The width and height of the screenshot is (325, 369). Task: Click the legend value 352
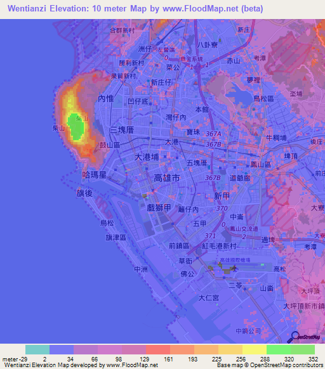coord(313,359)
